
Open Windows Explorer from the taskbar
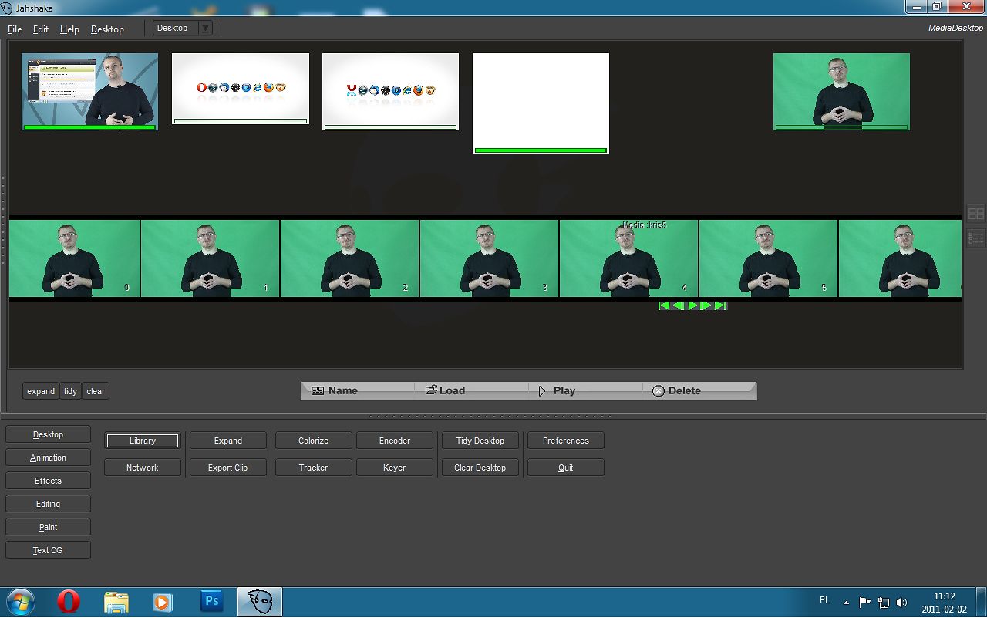[116, 602]
